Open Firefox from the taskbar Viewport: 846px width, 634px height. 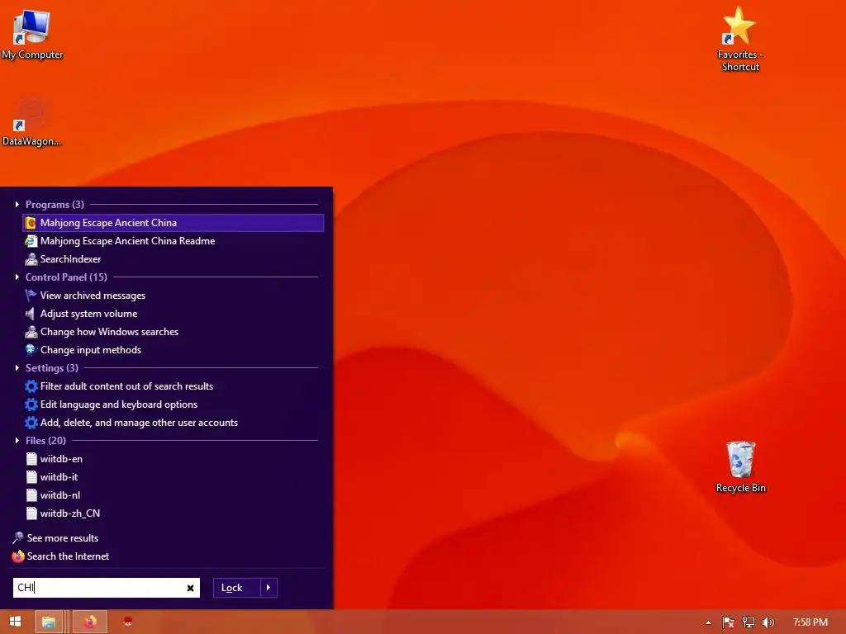point(90,622)
